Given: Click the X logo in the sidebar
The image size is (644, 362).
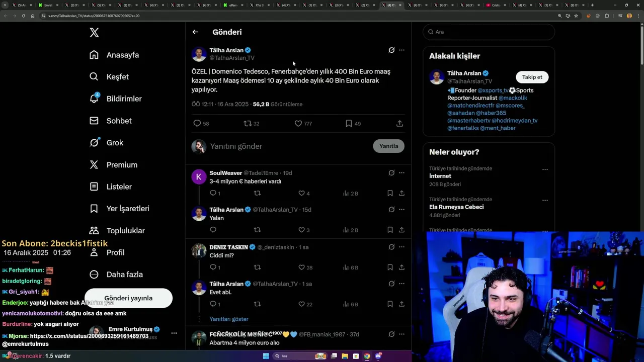Looking at the screenshot, I should [x=94, y=33].
